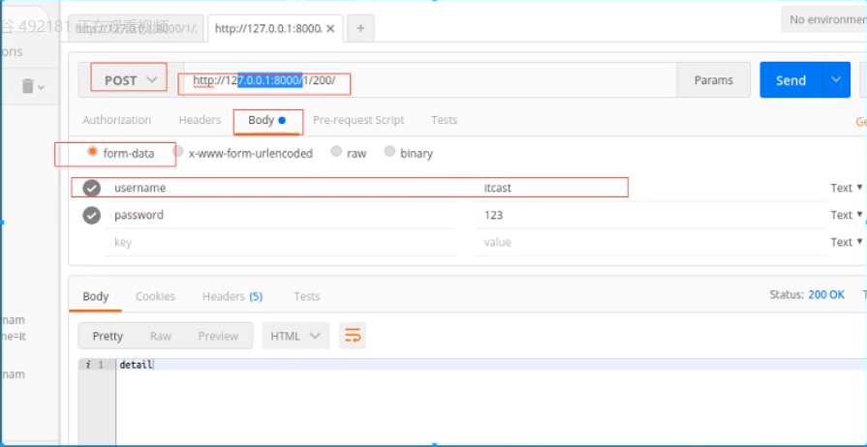Select the form-data radio button
The image size is (867, 447).
coord(93,152)
